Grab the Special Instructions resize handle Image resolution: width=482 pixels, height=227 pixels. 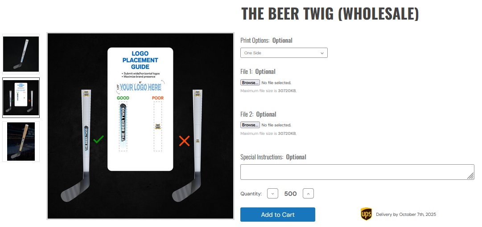tap(471, 177)
